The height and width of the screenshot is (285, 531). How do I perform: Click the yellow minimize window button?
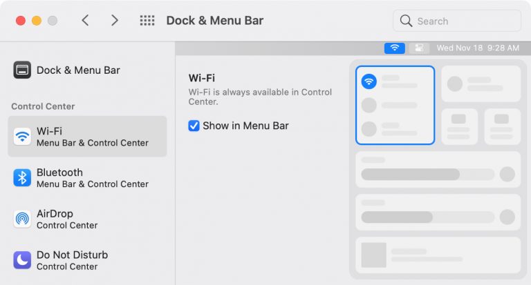tap(37, 21)
